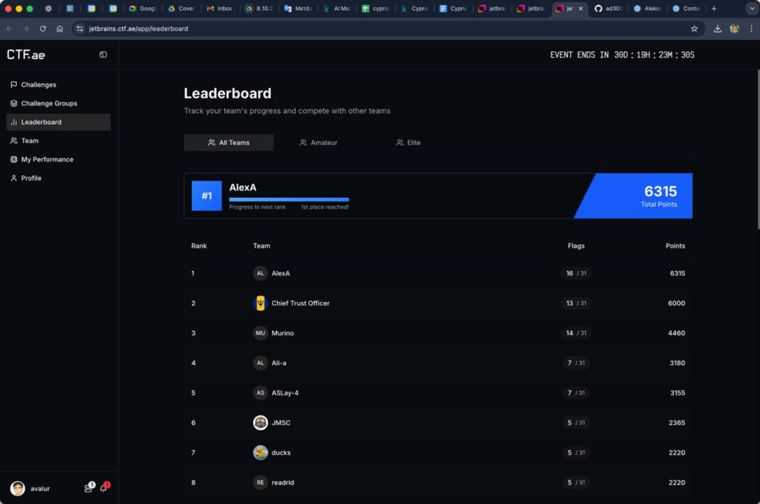
Task: Open the Murino team name
Action: pyautogui.click(x=283, y=333)
